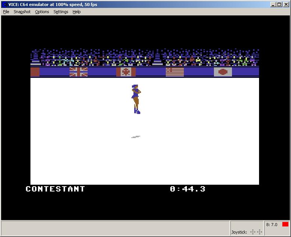This screenshot has width=291, height=237.
Task: Minimize the VICE emulator window
Action: [273, 5]
